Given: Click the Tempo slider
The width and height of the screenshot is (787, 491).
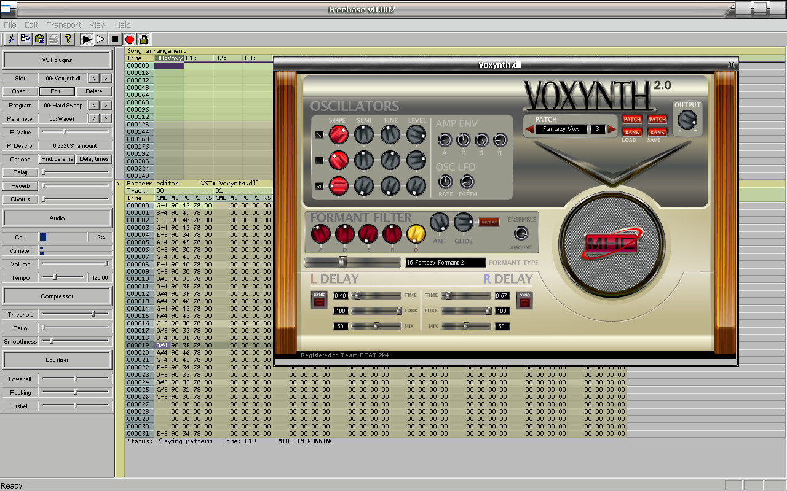Looking at the screenshot, I should click(64, 277).
